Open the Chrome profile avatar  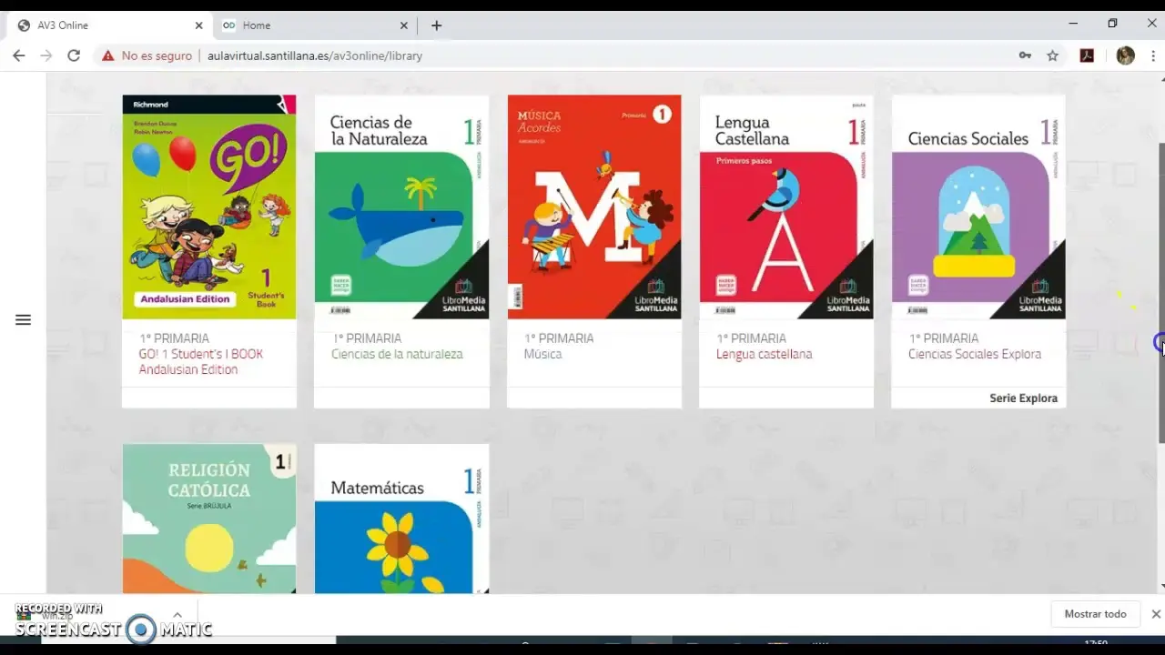[x=1125, y=55]
